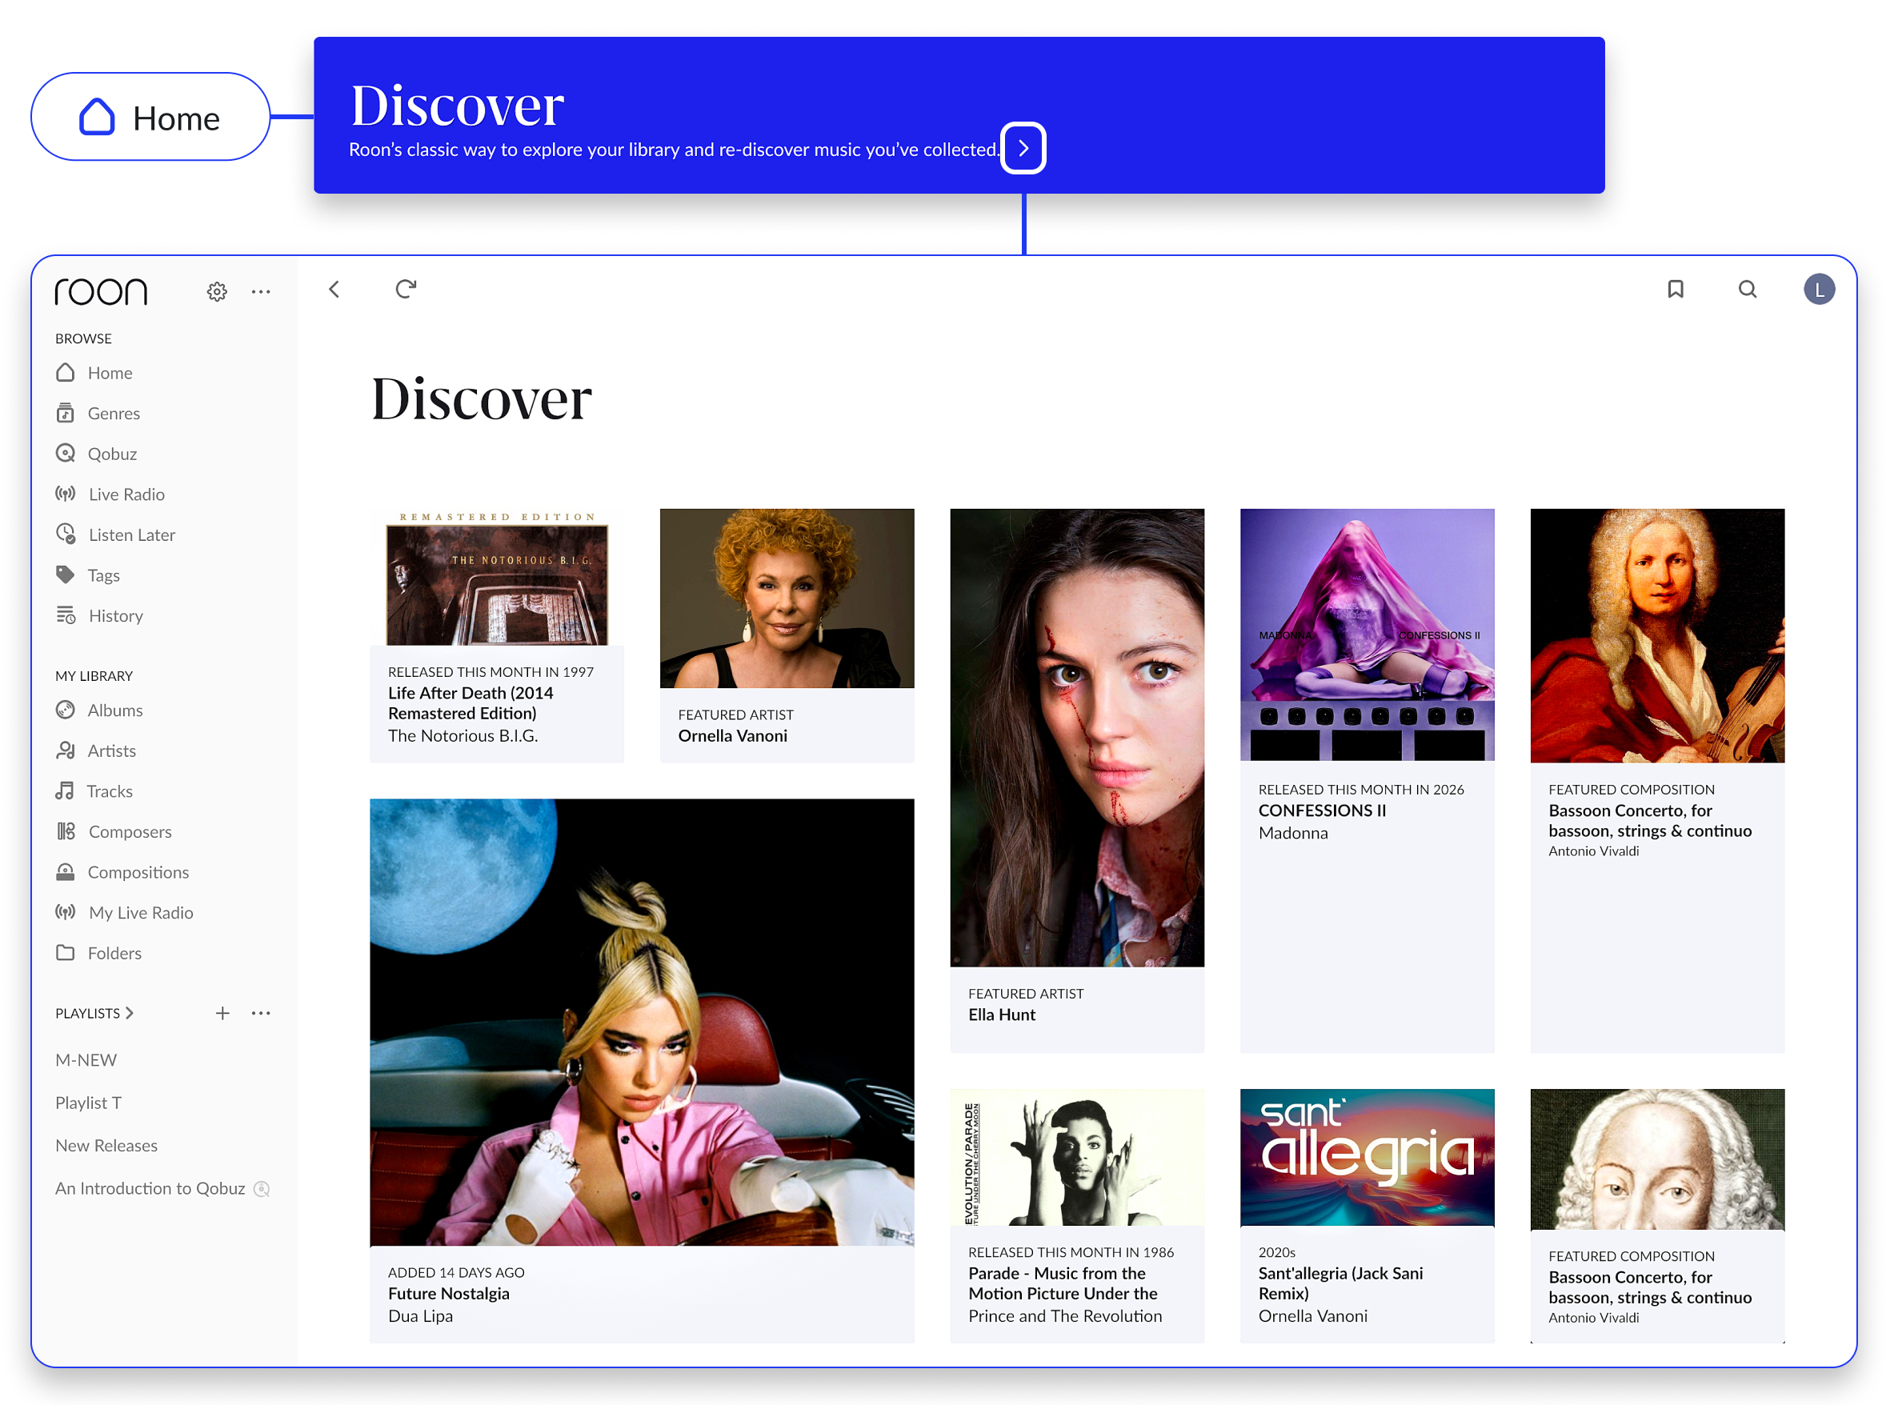The height and width of the screenshot is (1405, 1890).
Task: Click CONFESSIONS II album title
Action: click(x=1322, y=811)
